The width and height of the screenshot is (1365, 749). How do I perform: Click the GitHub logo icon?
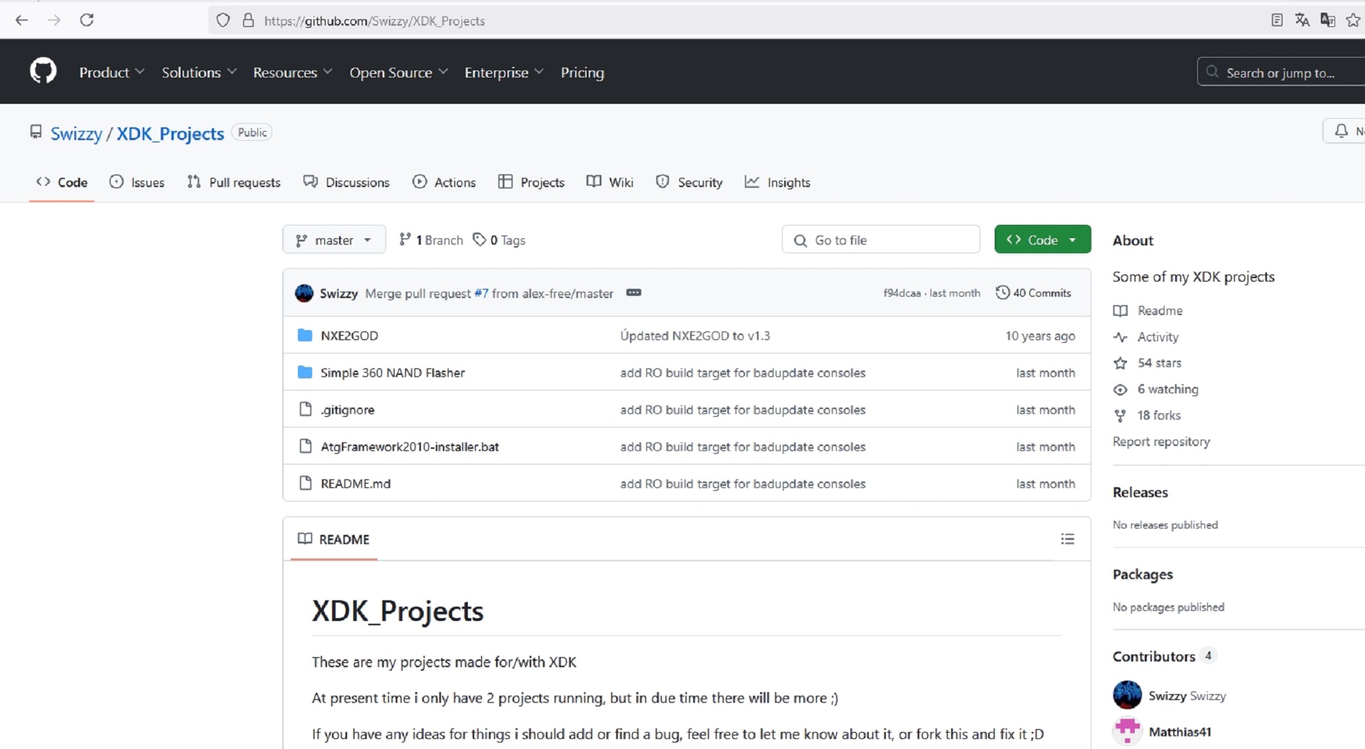[x=43, y=71]
